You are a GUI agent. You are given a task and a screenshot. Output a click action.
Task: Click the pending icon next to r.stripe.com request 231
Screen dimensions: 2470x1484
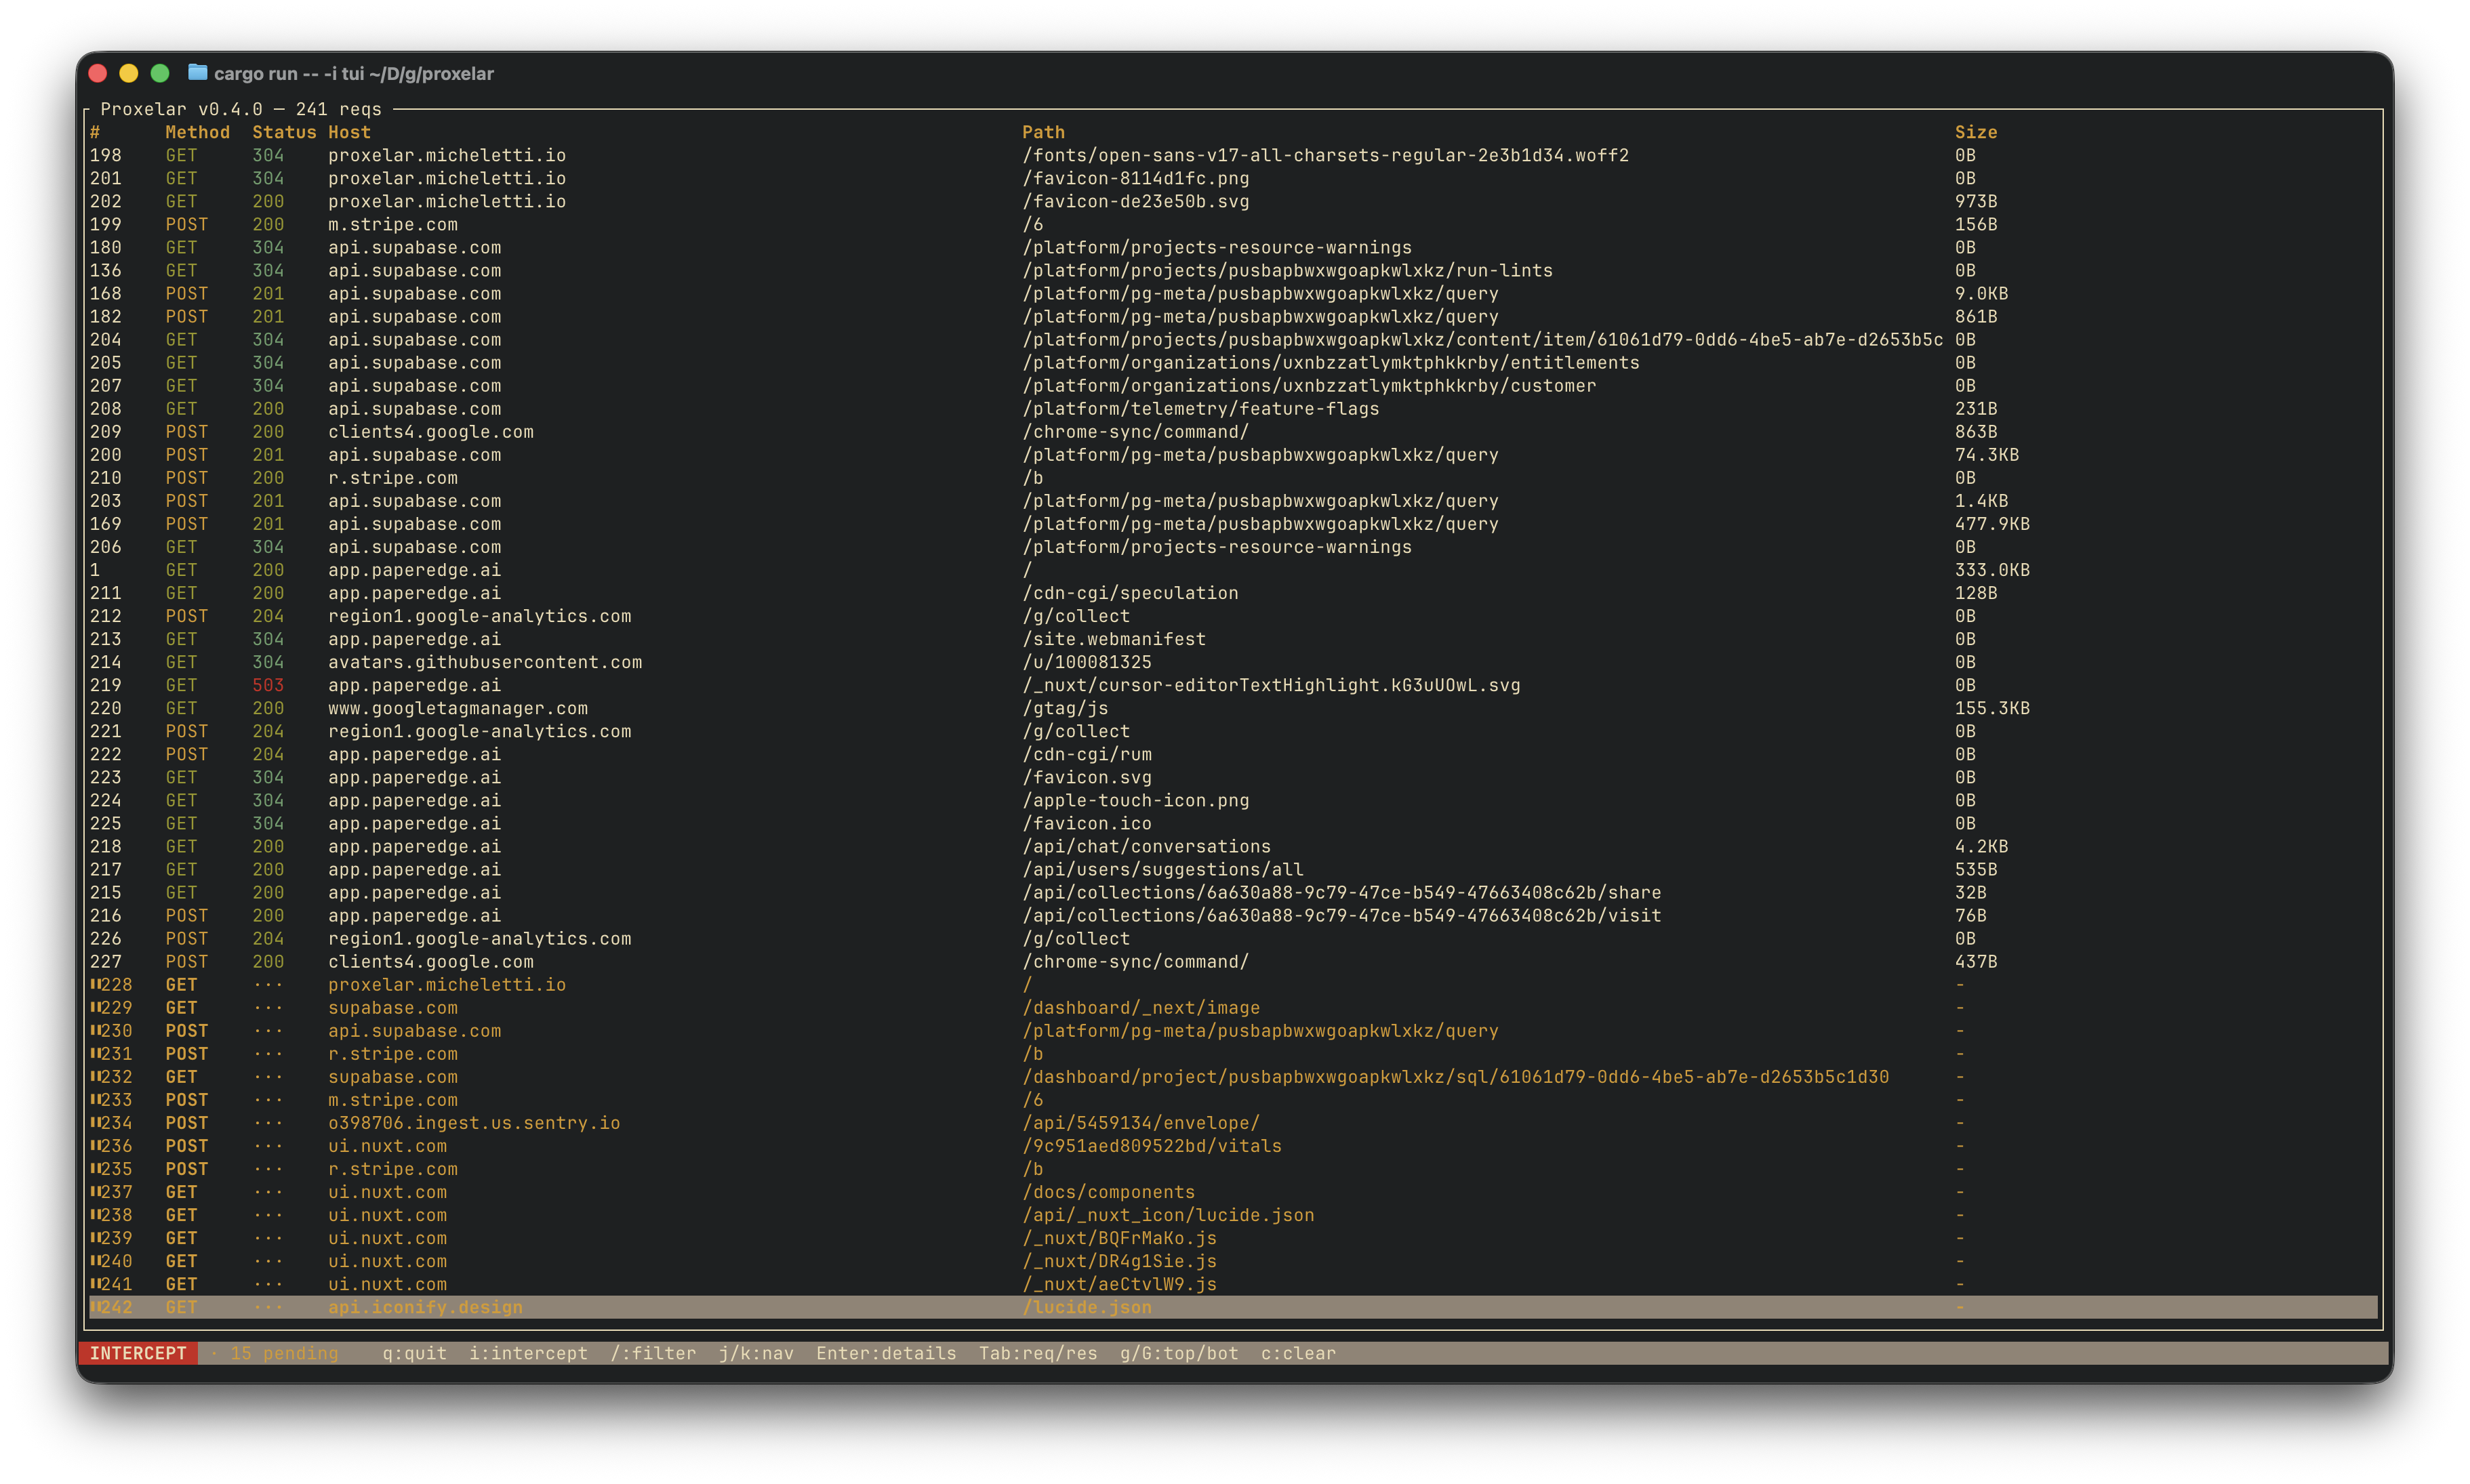click(97, 1053)
